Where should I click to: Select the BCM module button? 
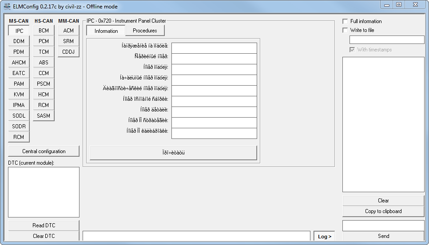click(x=44, y=31)
